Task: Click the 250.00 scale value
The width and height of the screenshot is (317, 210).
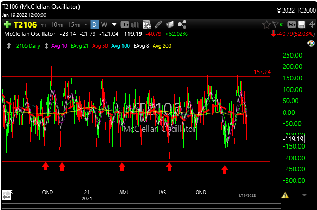Action: click(292, 55)
